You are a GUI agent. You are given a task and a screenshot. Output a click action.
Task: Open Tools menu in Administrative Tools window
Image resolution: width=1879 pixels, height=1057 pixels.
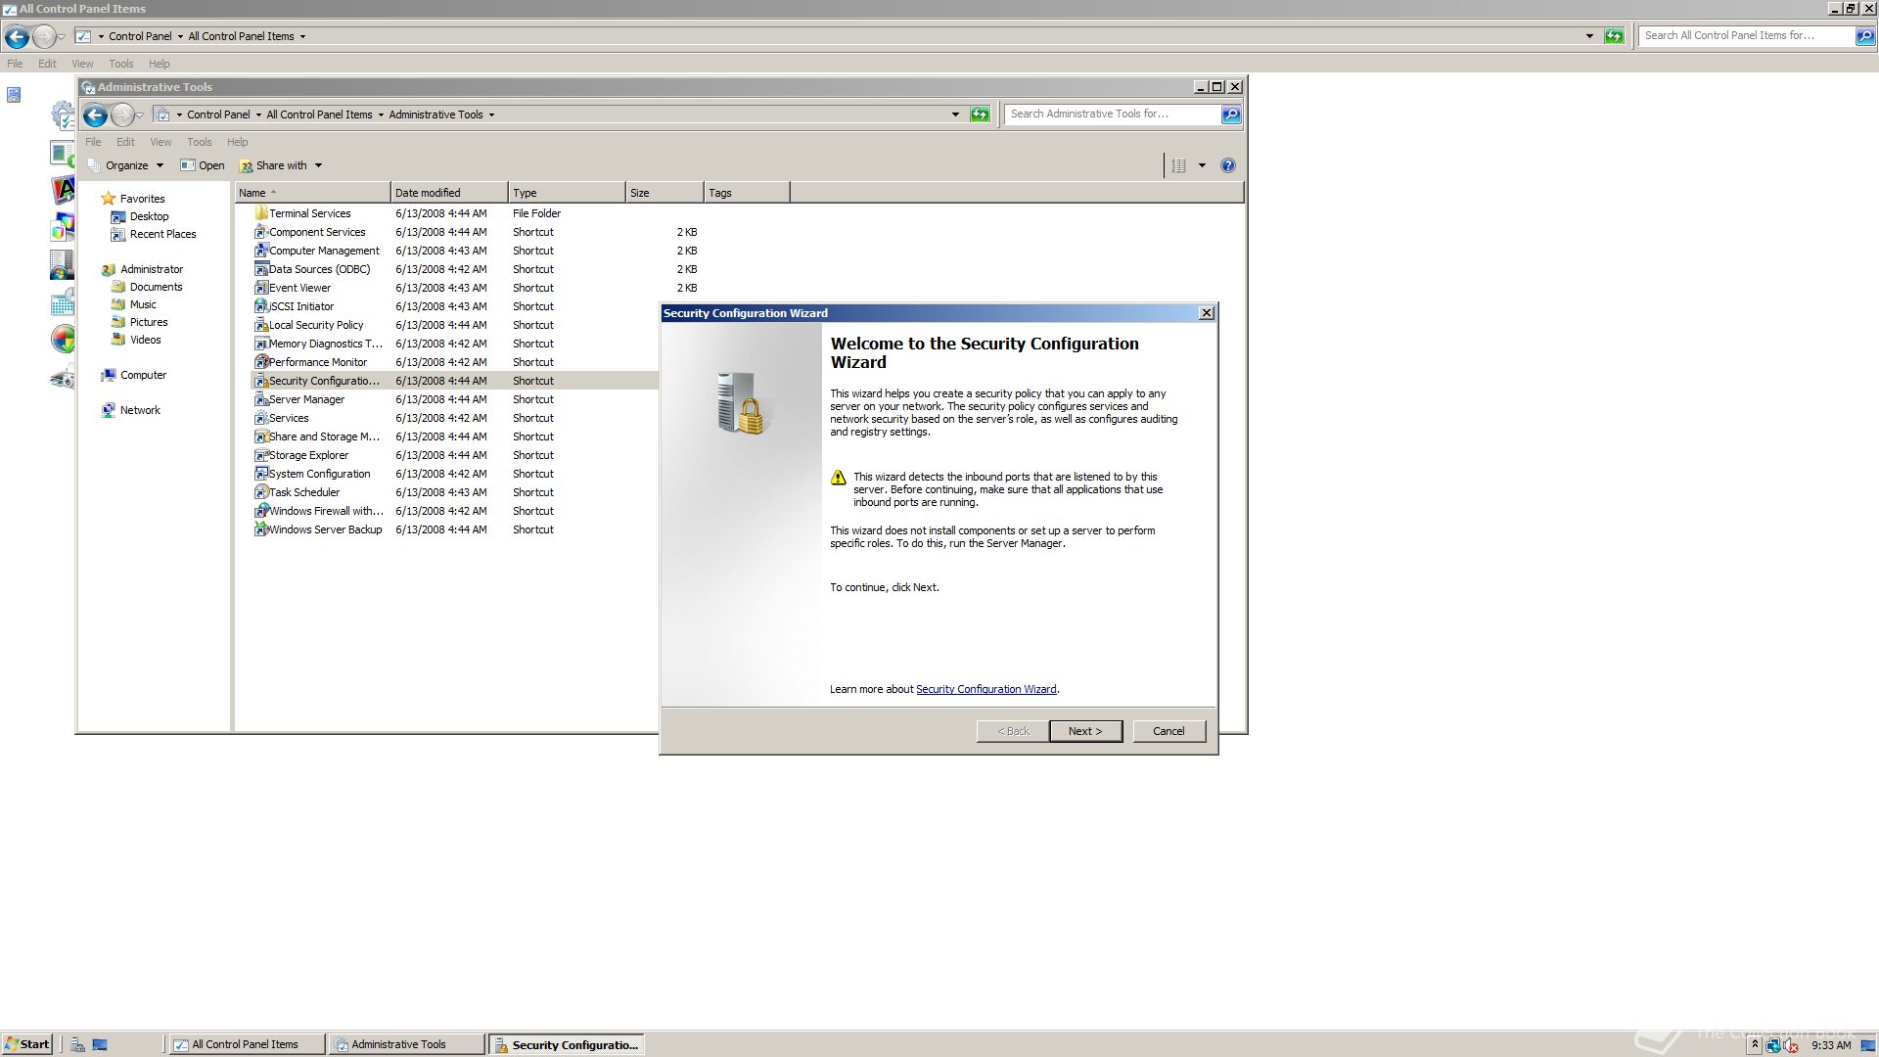(199, 142)
